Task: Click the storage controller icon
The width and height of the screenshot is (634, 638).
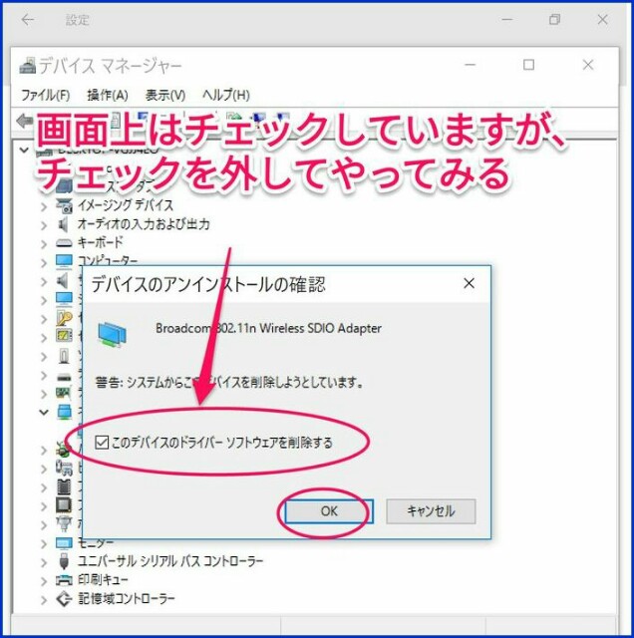Action: tap(64, 599)
